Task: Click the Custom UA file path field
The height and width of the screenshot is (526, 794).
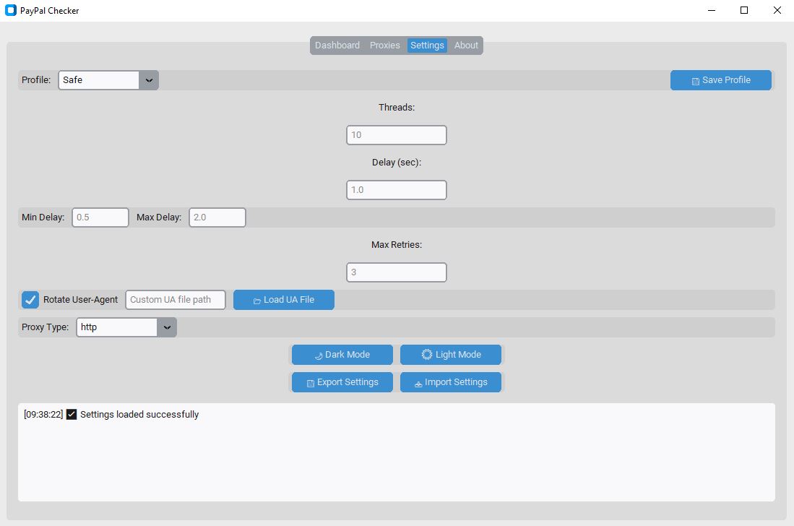Action: 176,300
